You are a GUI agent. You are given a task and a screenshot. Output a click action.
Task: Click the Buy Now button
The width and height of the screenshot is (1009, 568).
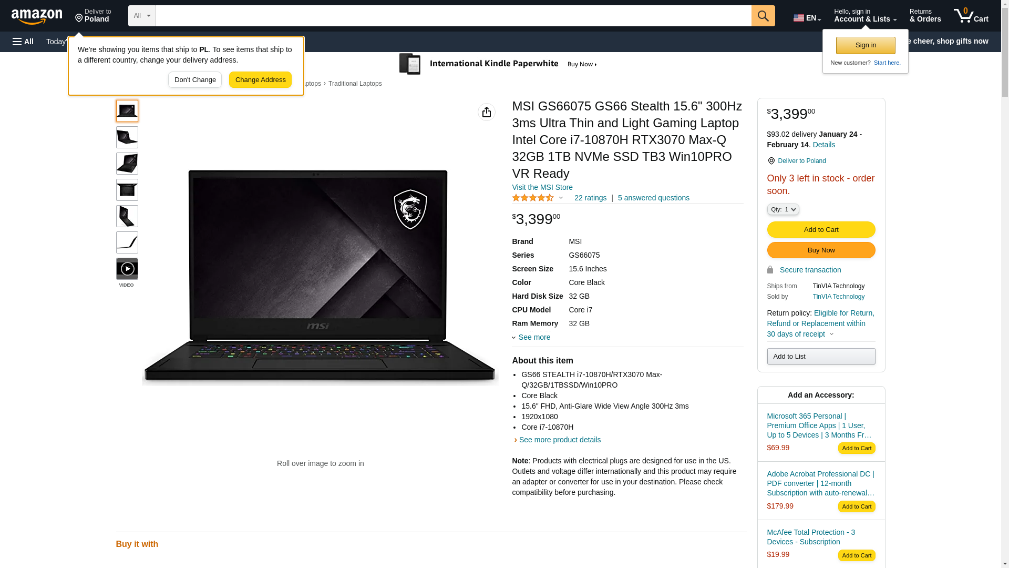[x=821, y=250]
